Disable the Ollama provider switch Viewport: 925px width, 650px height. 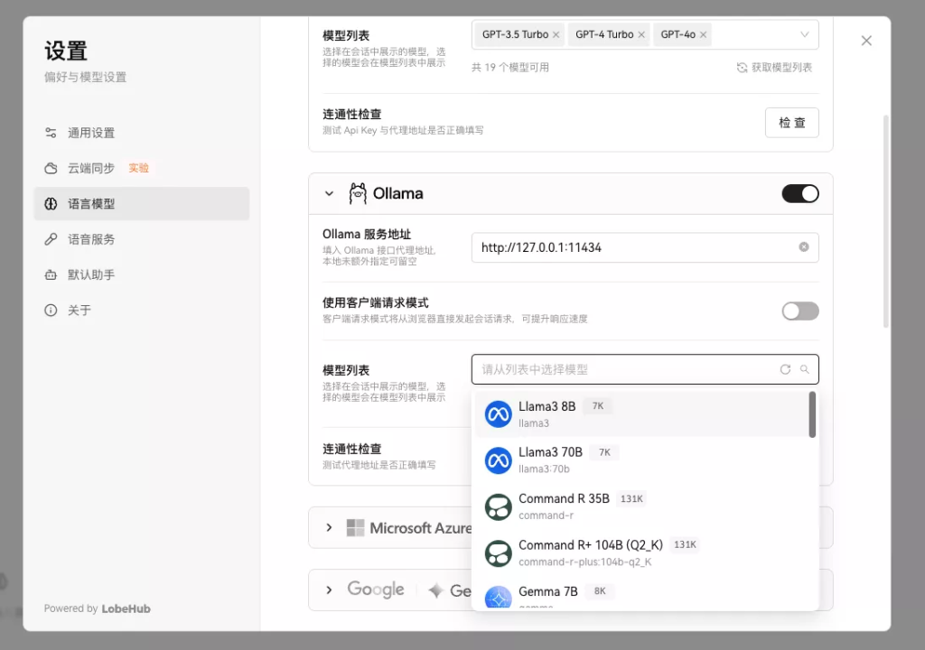(x=799, y=193)
